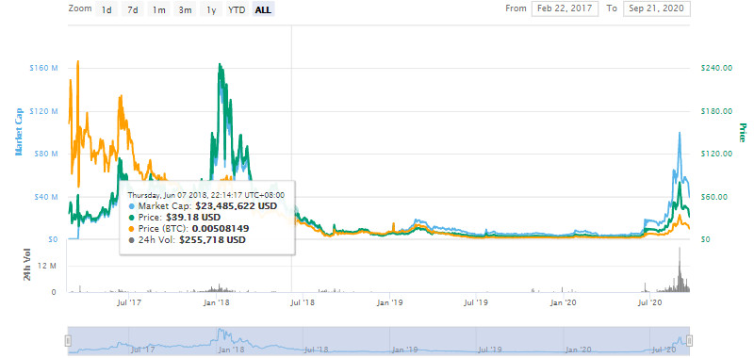754x358 pixels.
Task: Grab the right range navigator handle
Action: 690,341
